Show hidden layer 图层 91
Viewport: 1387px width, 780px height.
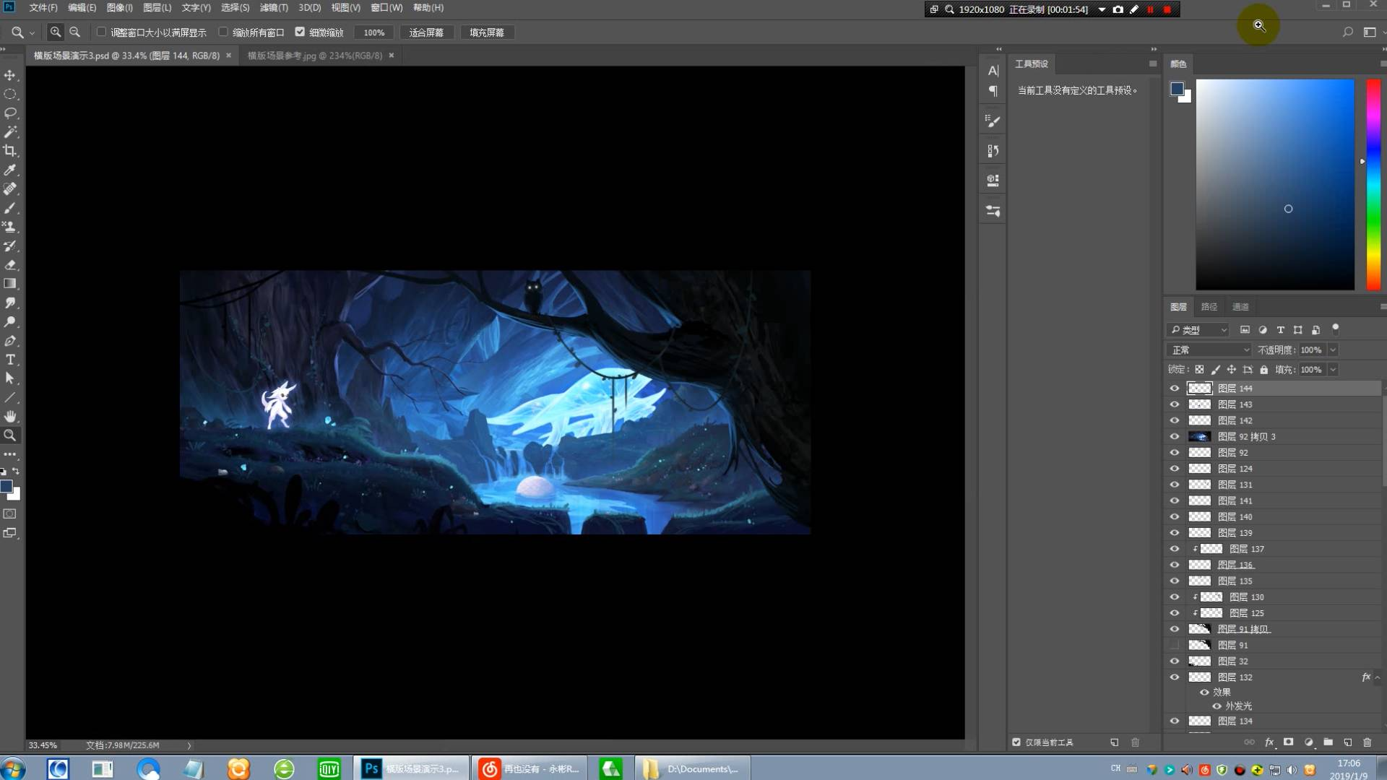1175,645
